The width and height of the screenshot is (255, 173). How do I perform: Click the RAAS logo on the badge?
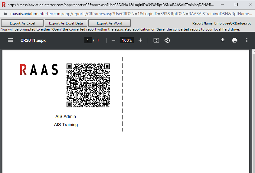point(39,70)
